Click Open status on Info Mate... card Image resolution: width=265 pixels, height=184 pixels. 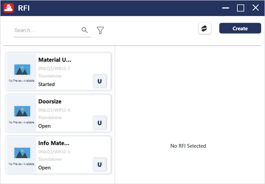point(45,168)
